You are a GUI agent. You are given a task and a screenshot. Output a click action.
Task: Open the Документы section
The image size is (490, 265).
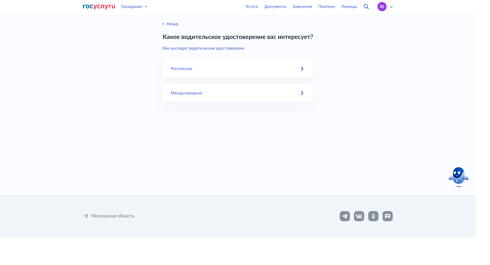[x=275, y=7]
